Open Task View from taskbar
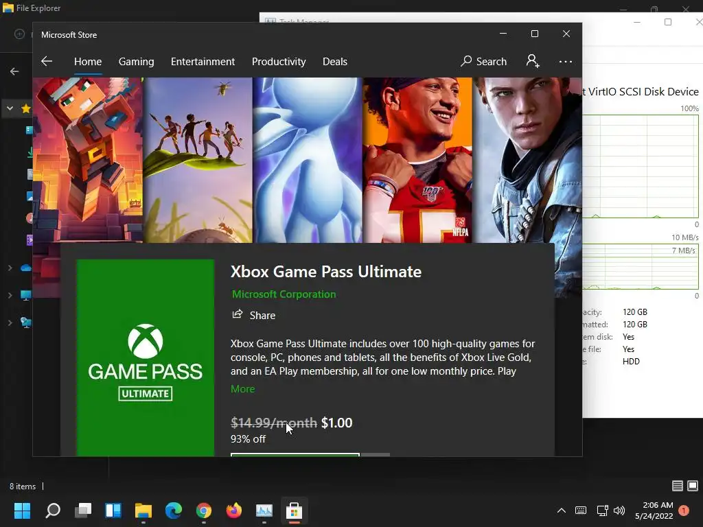 point(83,511)
